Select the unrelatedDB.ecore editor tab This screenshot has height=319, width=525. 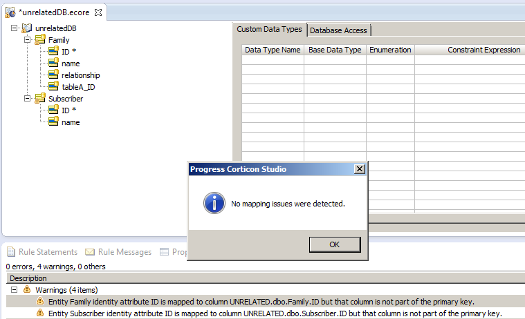point(54,12)
